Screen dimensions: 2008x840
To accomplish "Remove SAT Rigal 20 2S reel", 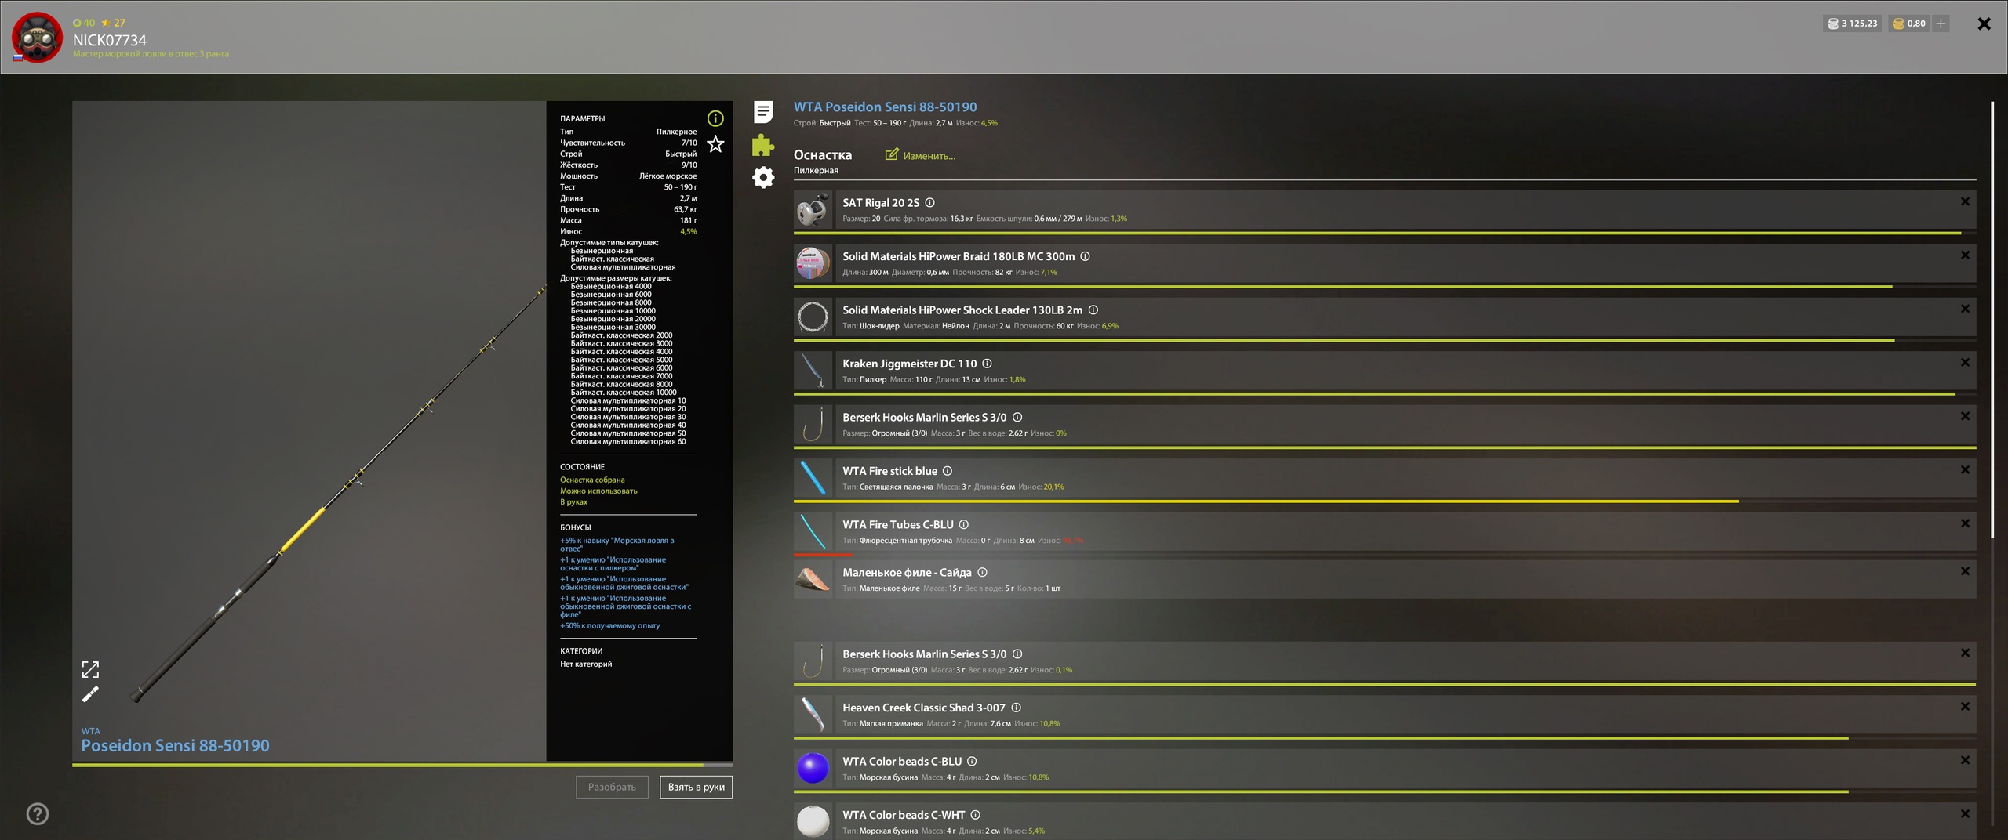I will click(1965, 201).
